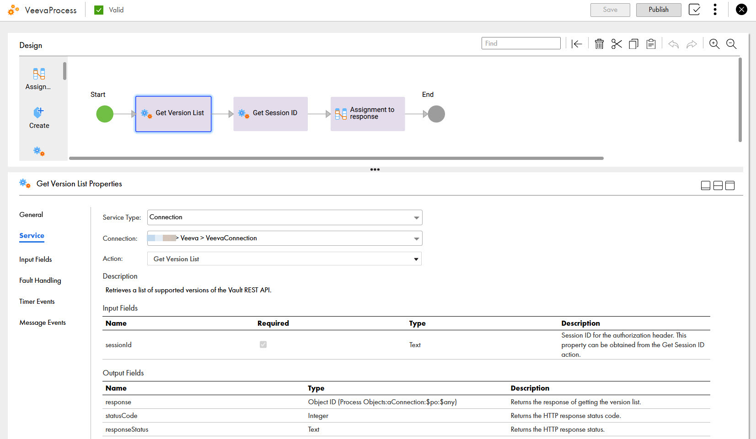Click the green Start node
The width and height of the screenshot is (756, 439).
pos(105,114)
